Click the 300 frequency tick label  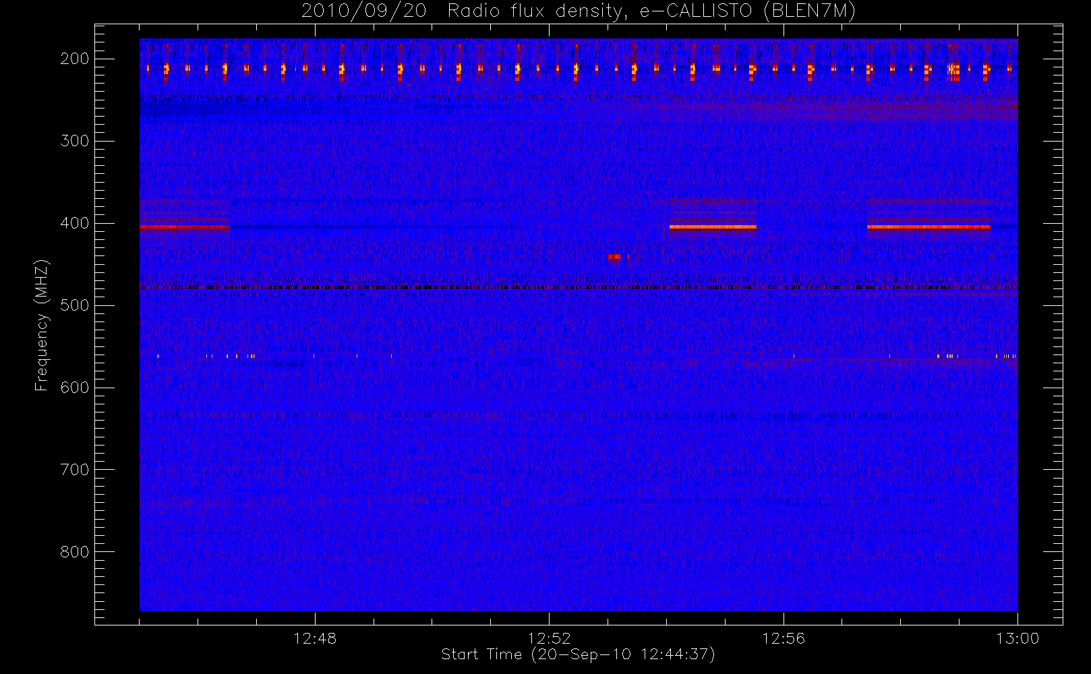tap(74, 141)
